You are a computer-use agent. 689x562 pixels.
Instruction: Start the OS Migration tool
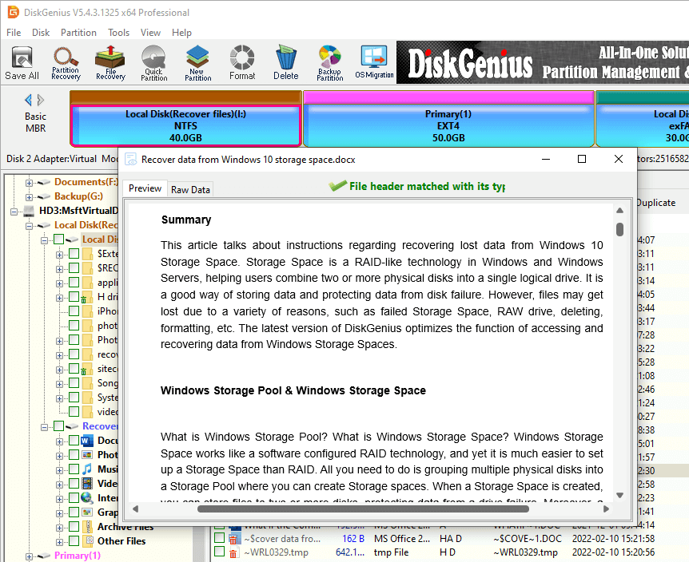coord(374,62)
